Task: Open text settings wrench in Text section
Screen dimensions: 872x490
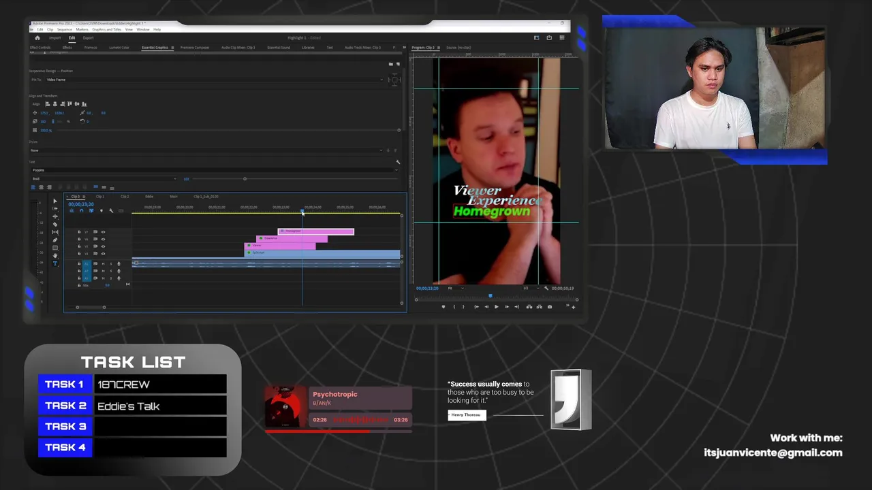Action: [x=398, y=162]
